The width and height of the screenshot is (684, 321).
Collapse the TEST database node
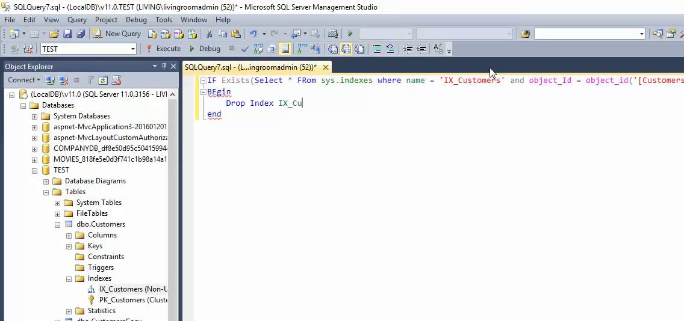34,170
